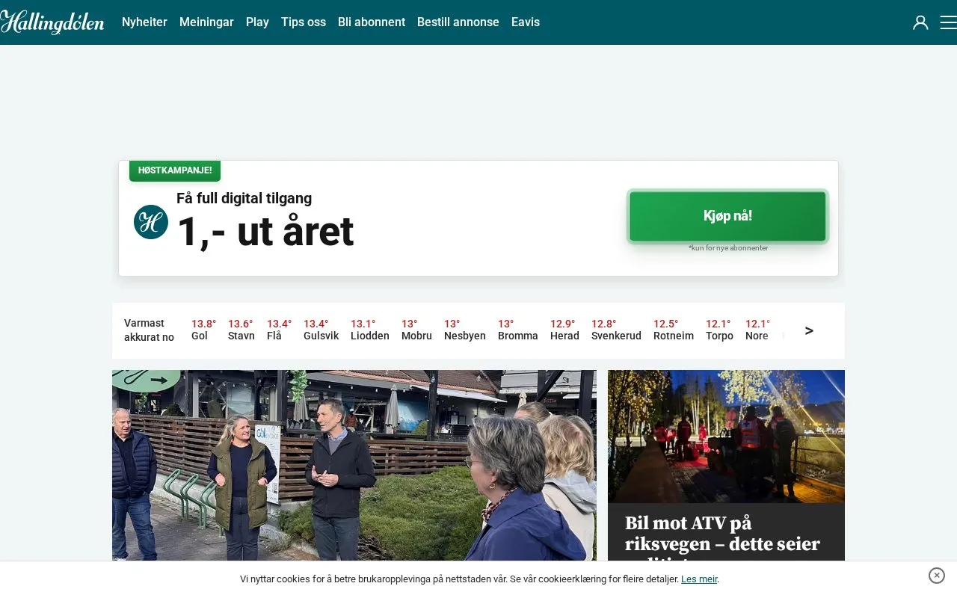
Task: Click the Hallingdølen logo
Action: point(52,22)
